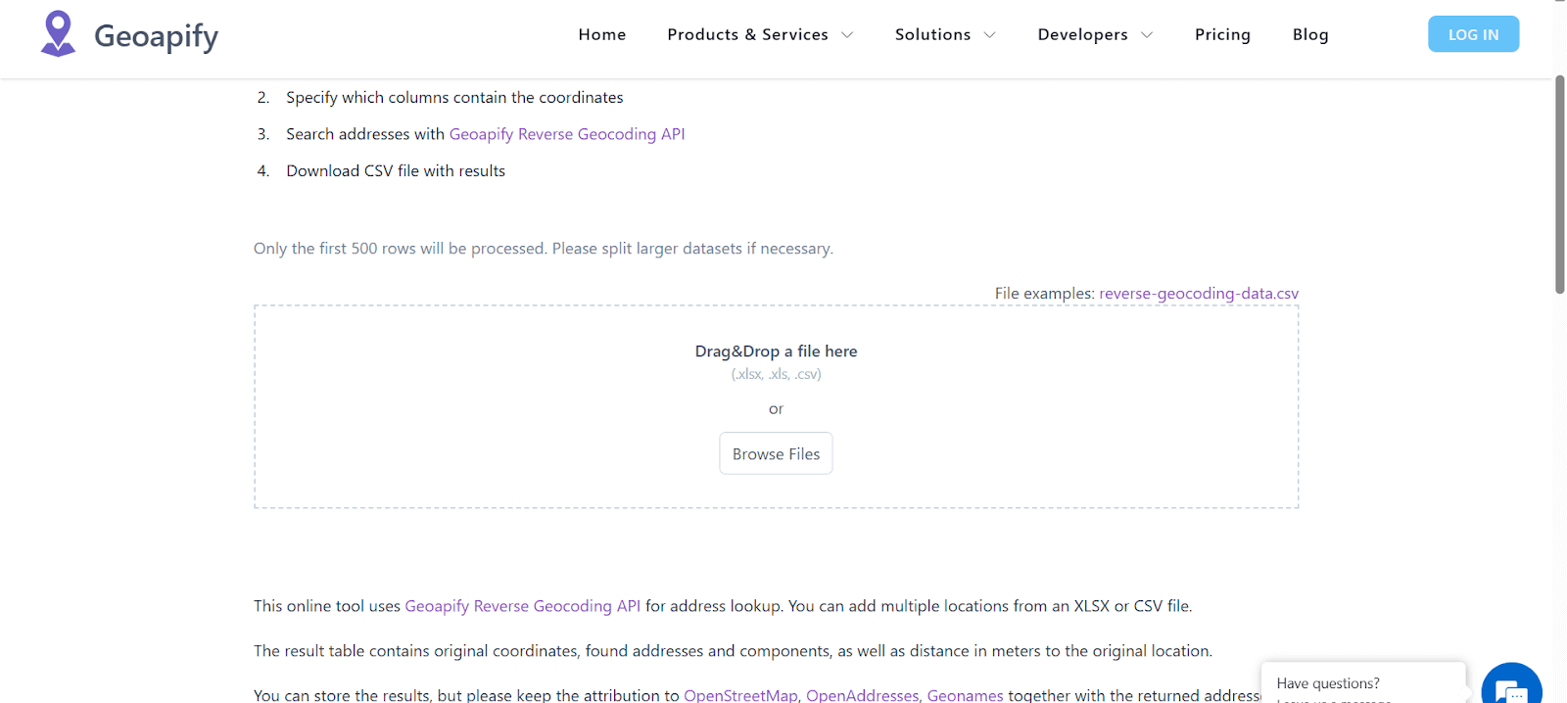Click the Geoapify brand name text
The image size is (1567, 703).
pos(156,36)
